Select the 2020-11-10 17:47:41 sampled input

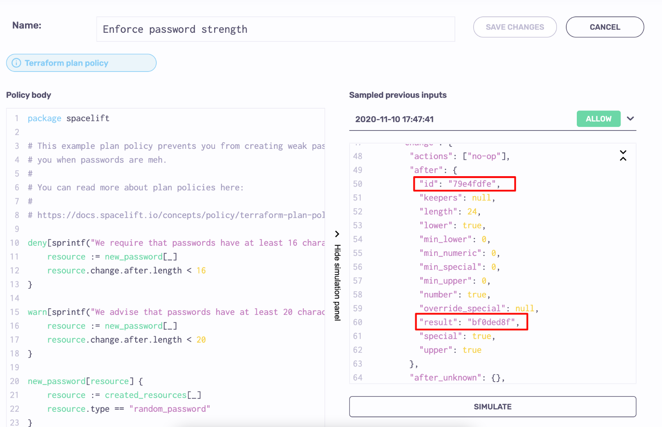394,119
